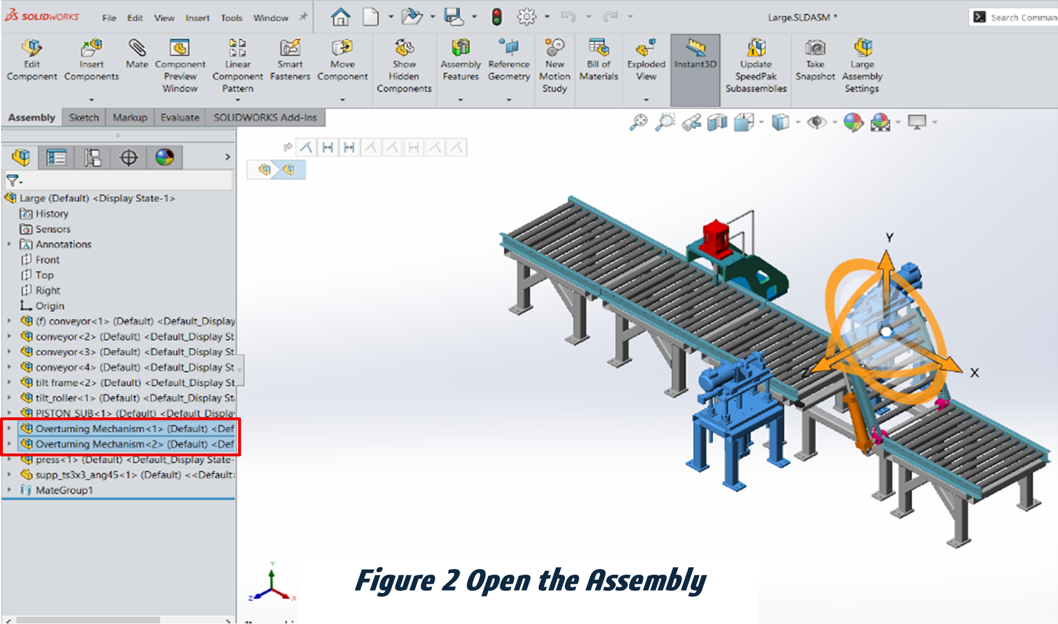Expand the MateGroup1 node

(9, 490)
